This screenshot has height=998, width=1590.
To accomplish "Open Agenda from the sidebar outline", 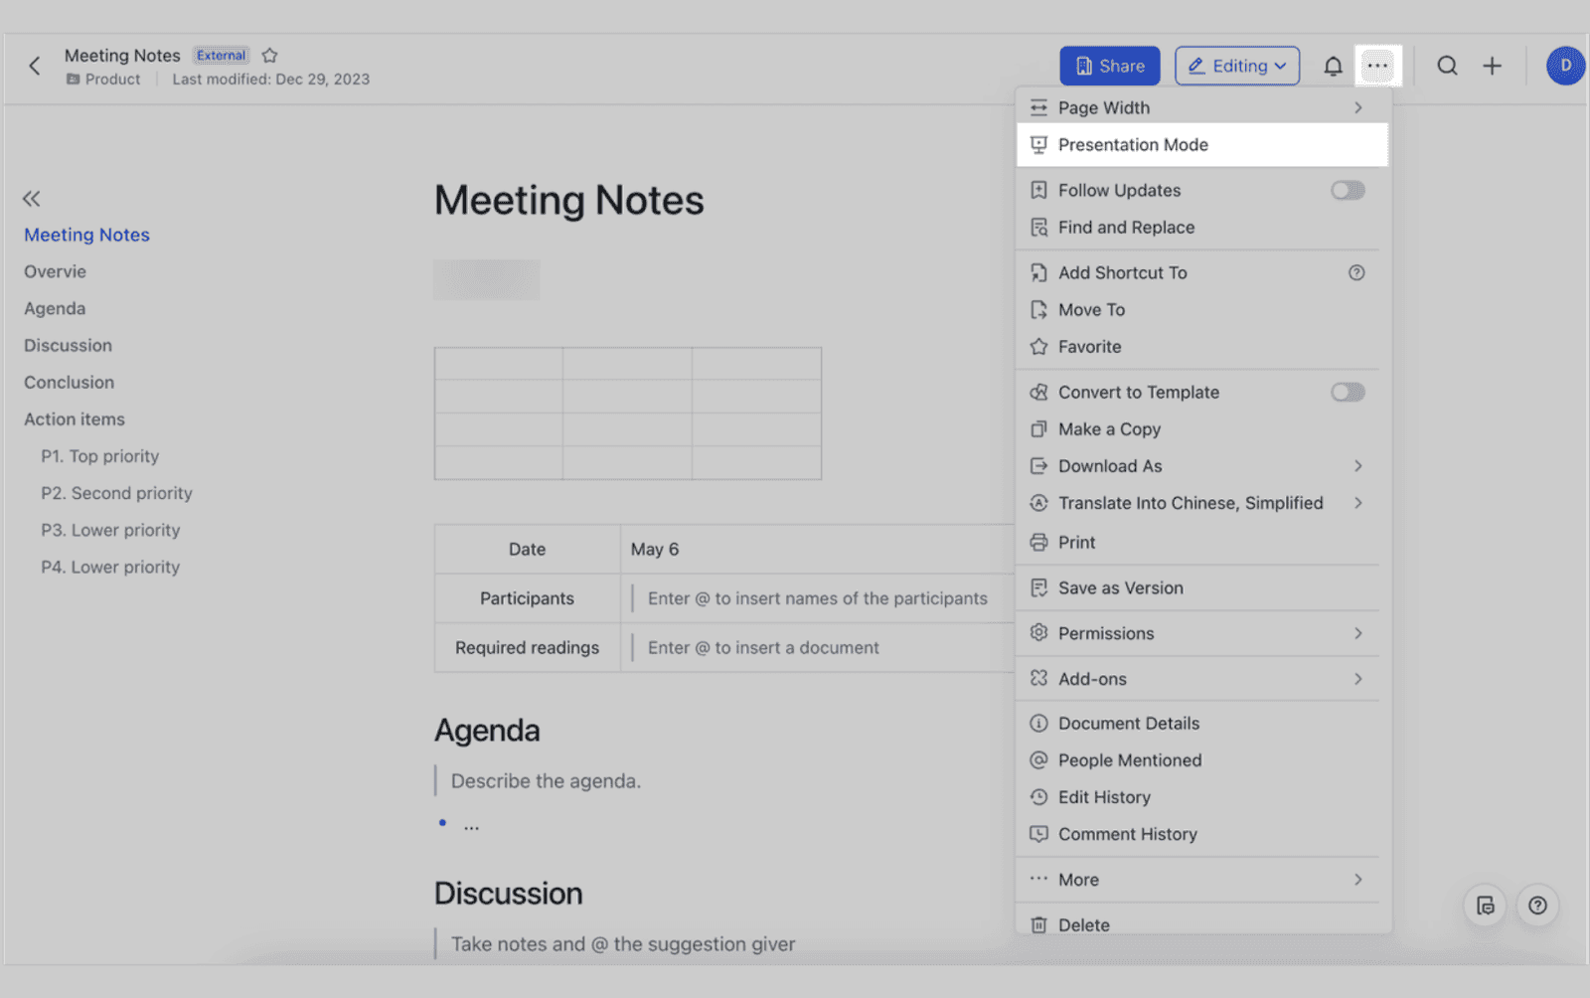I will (x=55, y=308).
